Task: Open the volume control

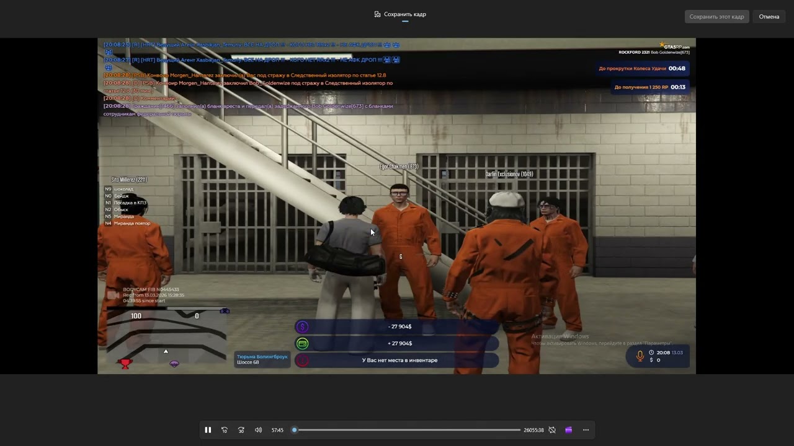Action: click(x=258, y=430)
